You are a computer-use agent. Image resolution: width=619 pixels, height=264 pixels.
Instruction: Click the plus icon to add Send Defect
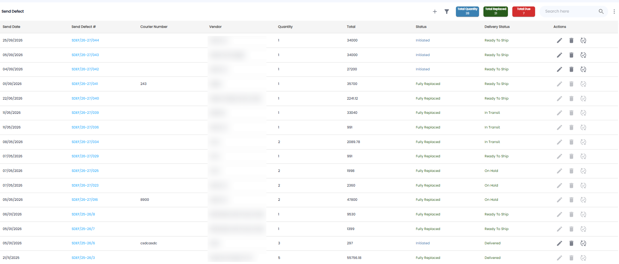pyautogui.click(x=435, y=12)
